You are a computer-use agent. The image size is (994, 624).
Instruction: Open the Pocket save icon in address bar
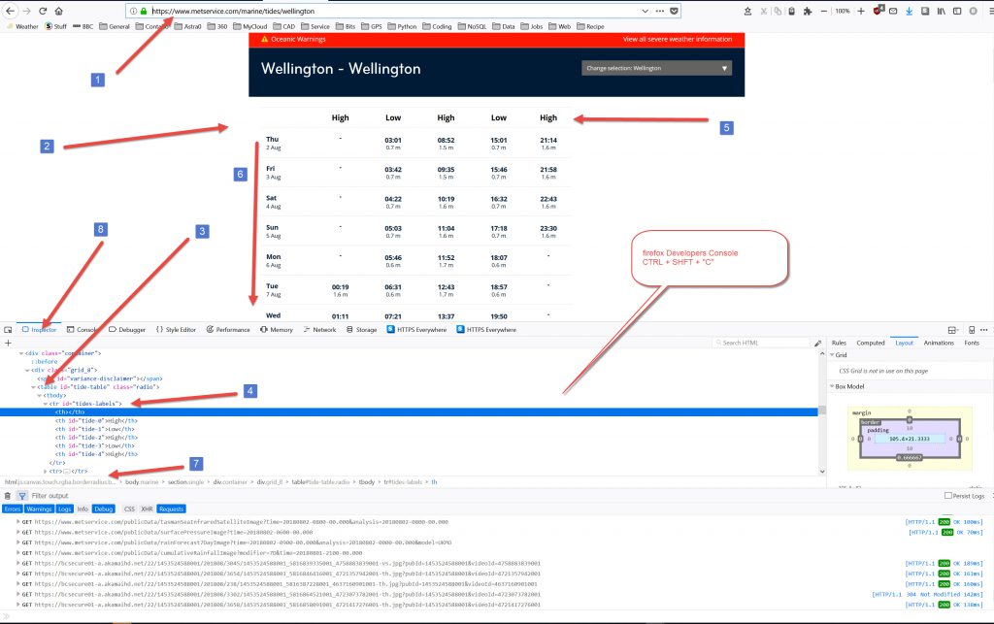[676, 11]
